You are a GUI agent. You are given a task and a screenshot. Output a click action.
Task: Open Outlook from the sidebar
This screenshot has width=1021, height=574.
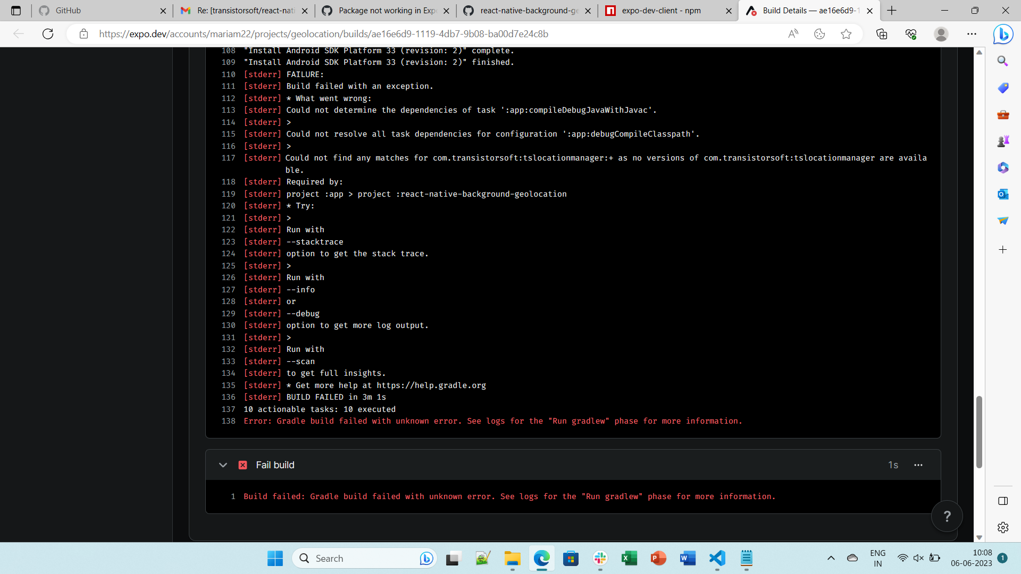[x=1003, y=194]
